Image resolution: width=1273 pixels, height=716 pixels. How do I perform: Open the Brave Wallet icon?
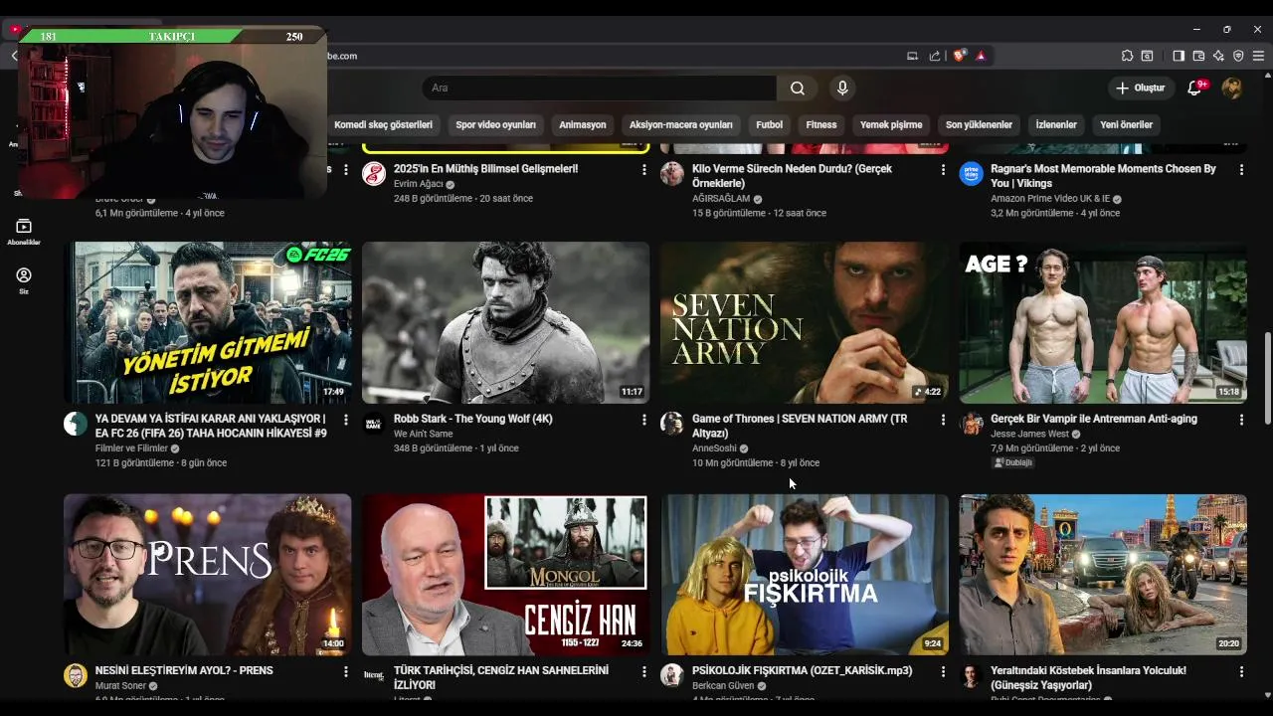[1198, 56]
